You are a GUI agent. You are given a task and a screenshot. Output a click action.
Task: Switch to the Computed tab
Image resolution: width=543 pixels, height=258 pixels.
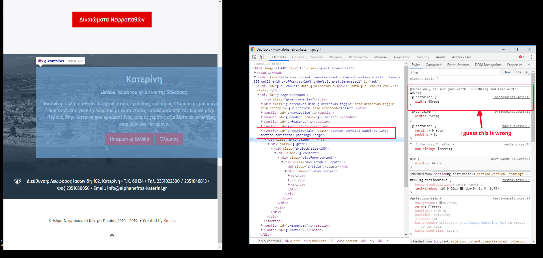434,64
